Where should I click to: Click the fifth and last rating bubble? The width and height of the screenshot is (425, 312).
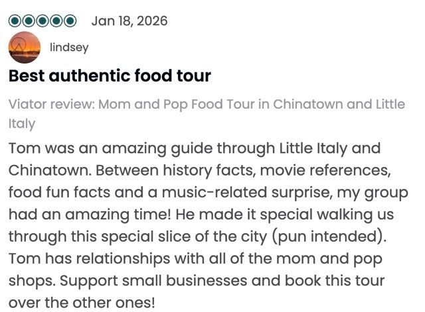coord(70,21)
